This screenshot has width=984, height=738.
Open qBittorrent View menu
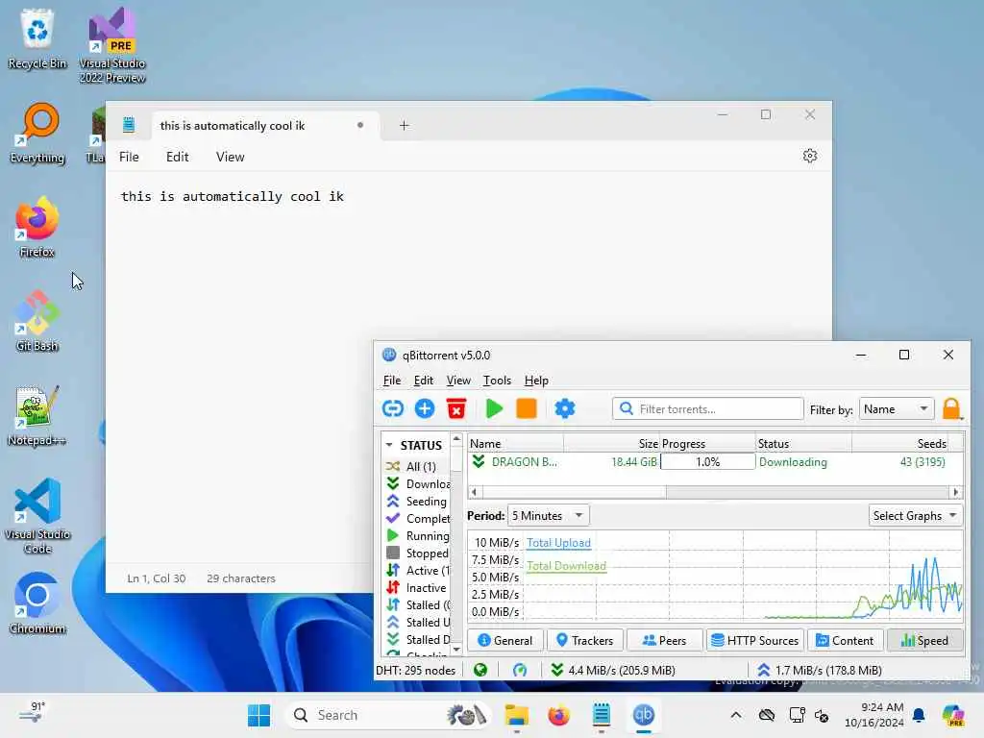tap(458, 381)
